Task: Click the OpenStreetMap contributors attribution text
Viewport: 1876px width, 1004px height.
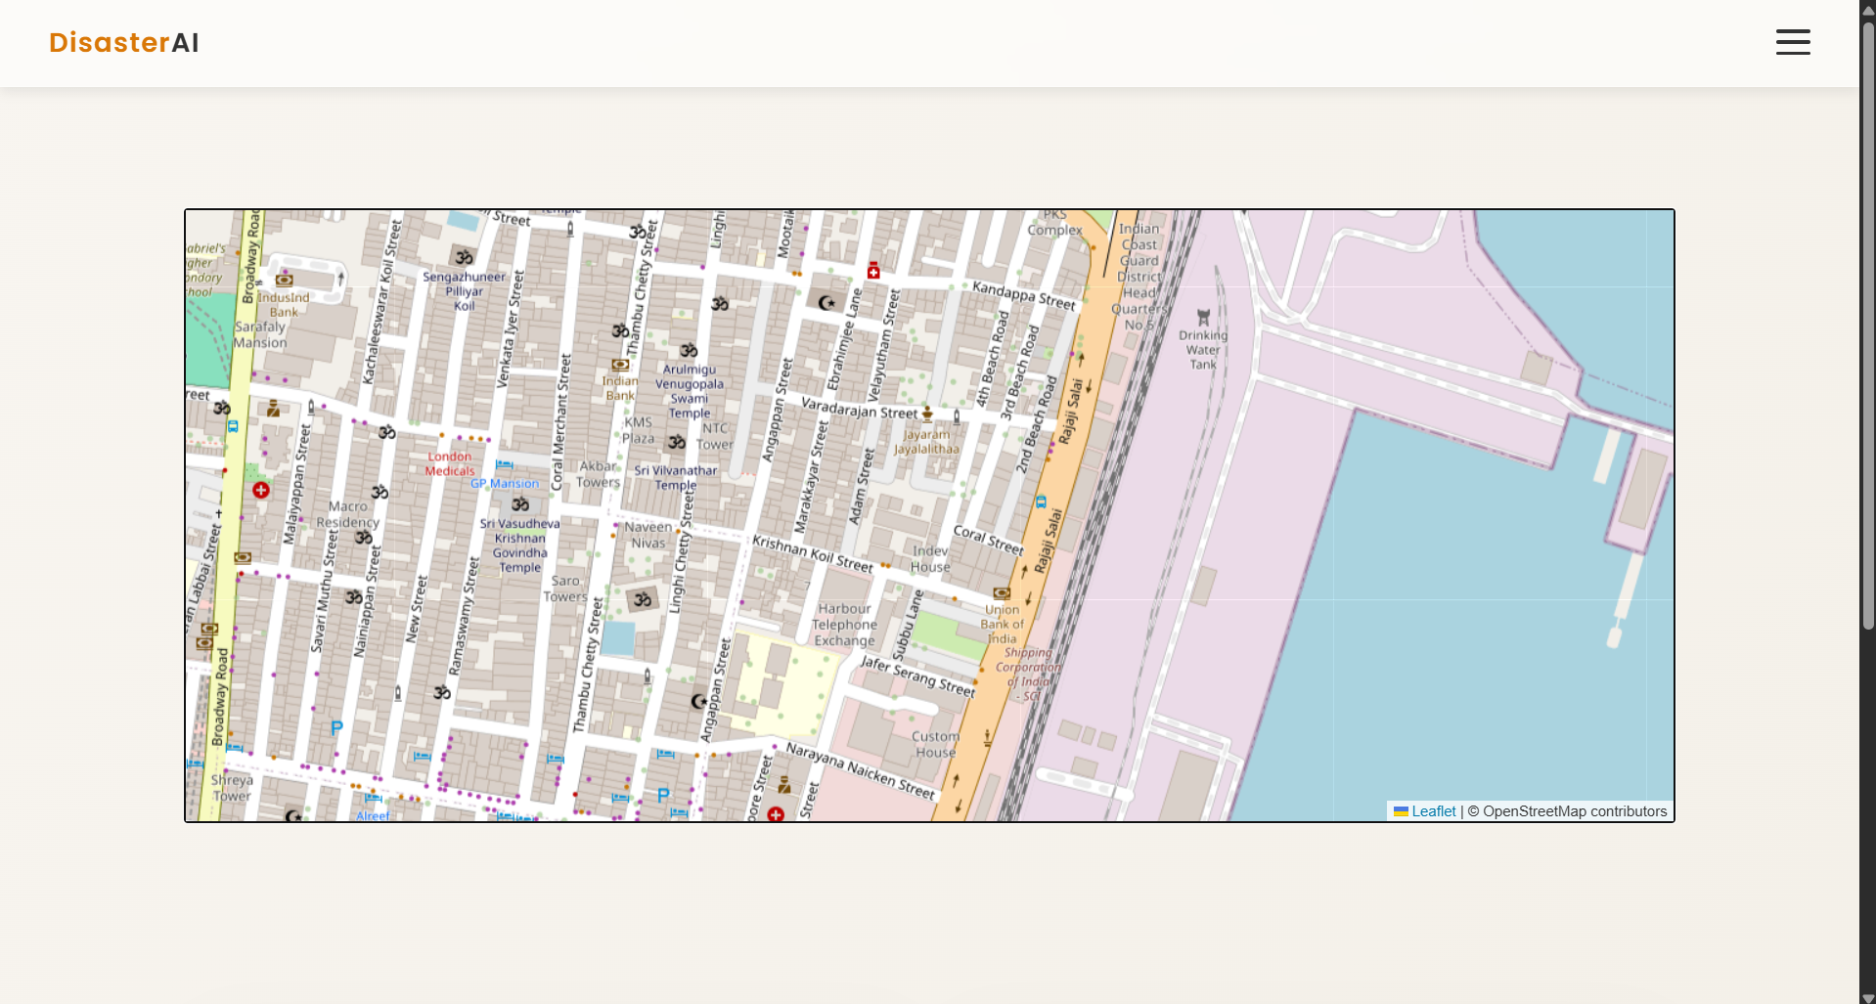Action: click(x=1574, y=811)
